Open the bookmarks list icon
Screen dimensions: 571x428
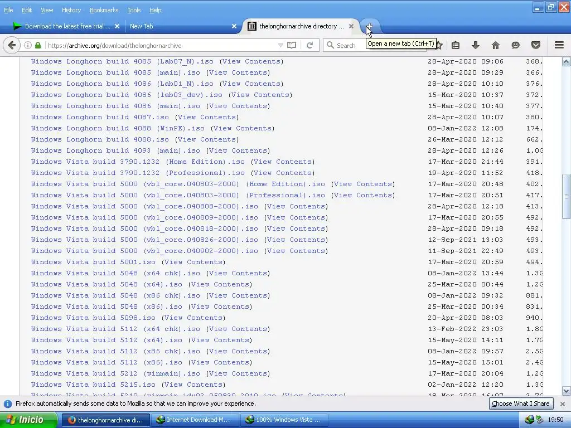click(456, 46)
